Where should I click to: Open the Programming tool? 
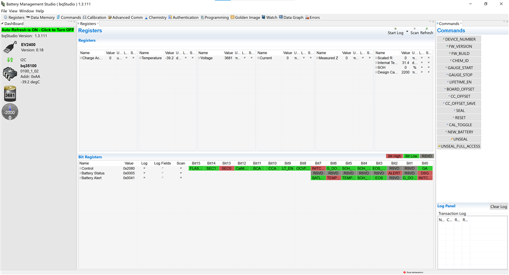pos(214,17)
